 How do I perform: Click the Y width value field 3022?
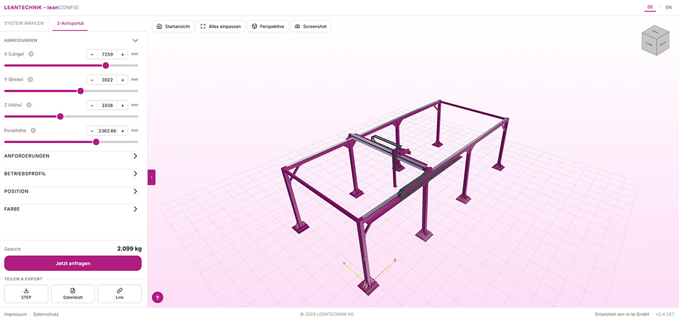click(x=108, y=80)
